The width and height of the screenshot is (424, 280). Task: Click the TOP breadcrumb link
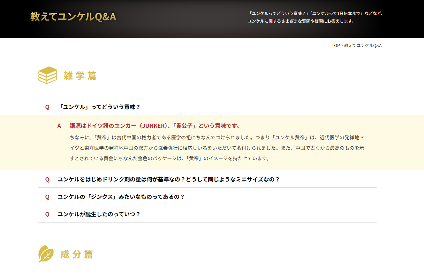(335, 46)
